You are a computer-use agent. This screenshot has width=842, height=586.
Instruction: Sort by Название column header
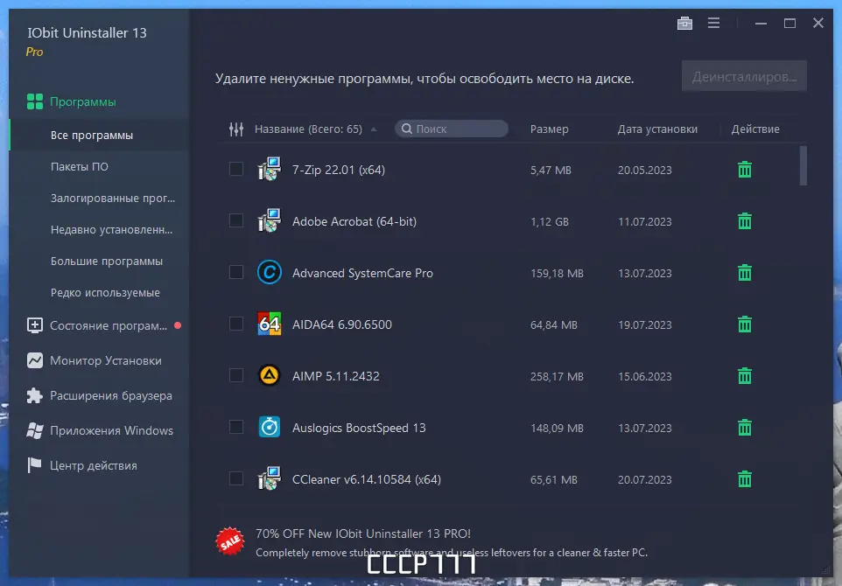click(308, 129)
